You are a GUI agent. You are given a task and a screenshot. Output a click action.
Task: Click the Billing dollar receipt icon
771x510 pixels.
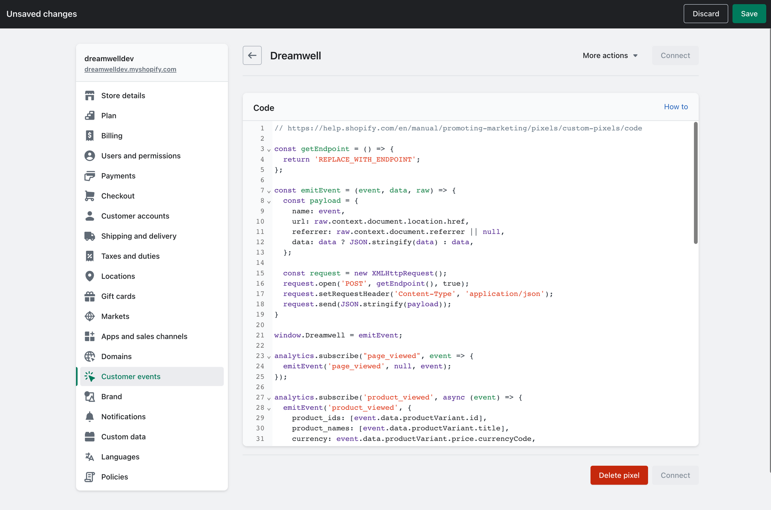89,135
